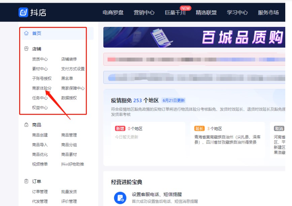The width and height of the screenshot is (292, 206).
Task: Click the 经营进阶宝典 heading
Action: click(126, 182)
